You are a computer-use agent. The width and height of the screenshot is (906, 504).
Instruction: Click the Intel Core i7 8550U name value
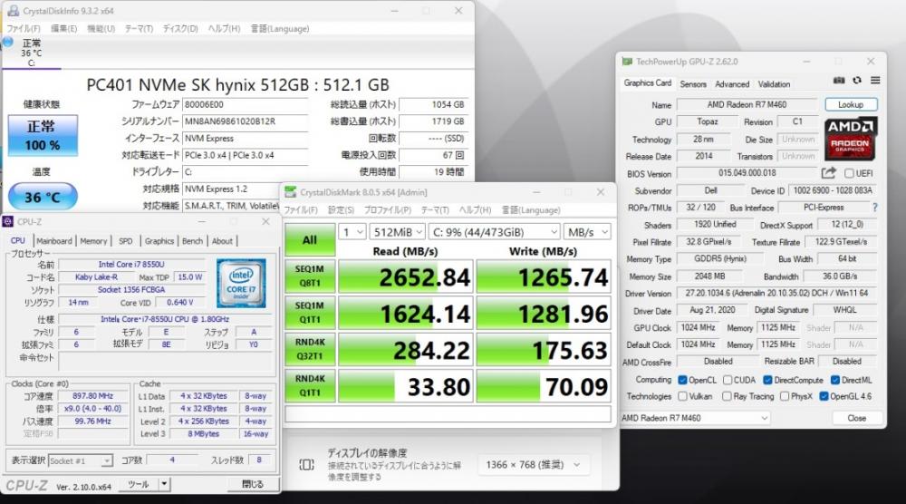(131, 264)
